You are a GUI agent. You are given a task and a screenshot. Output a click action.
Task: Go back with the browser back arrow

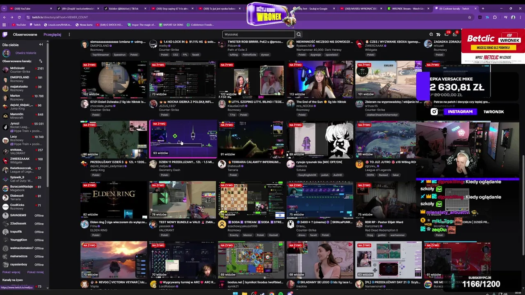(x=4, y=17)
